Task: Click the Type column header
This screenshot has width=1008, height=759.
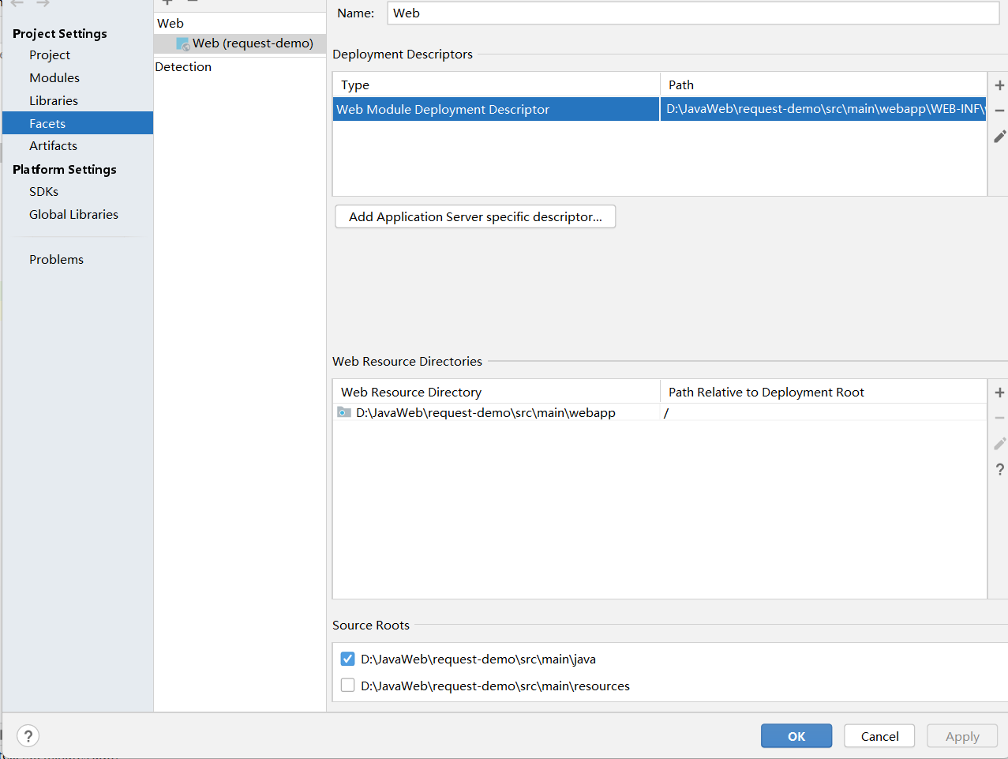Action: (497, 85)
